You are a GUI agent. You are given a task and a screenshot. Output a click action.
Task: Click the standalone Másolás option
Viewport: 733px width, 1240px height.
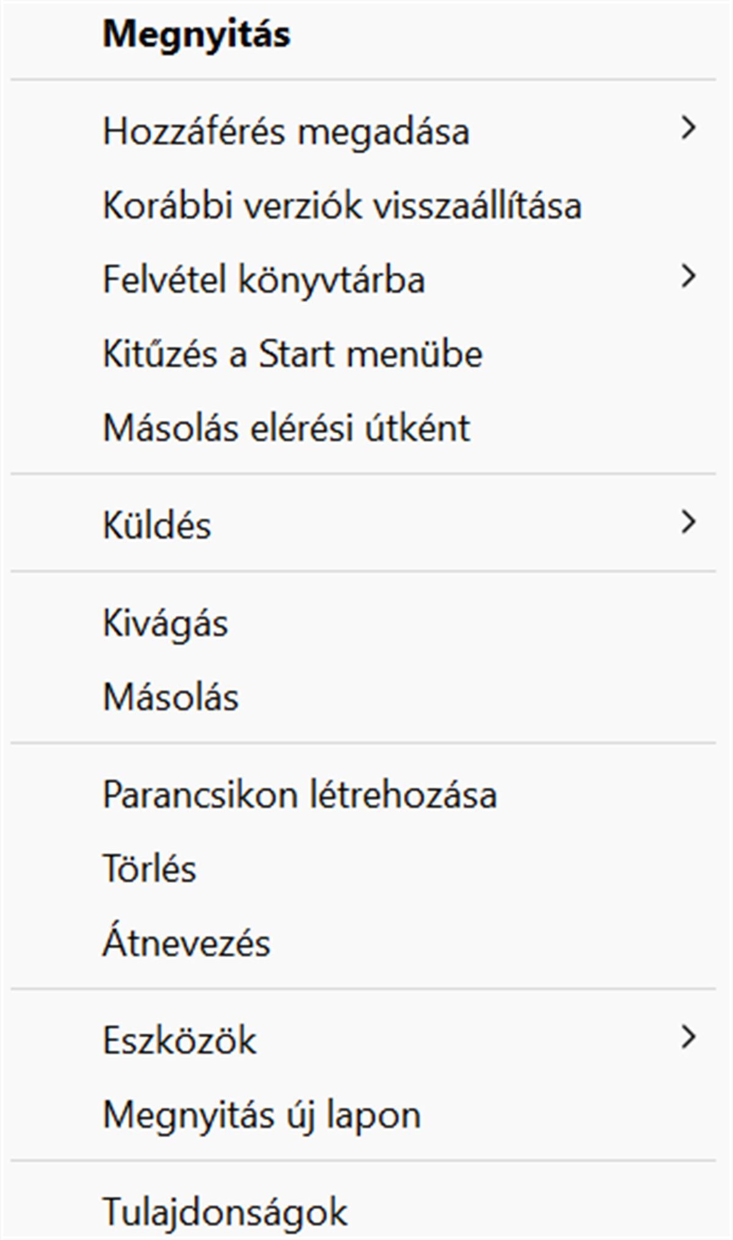[170, 697]
